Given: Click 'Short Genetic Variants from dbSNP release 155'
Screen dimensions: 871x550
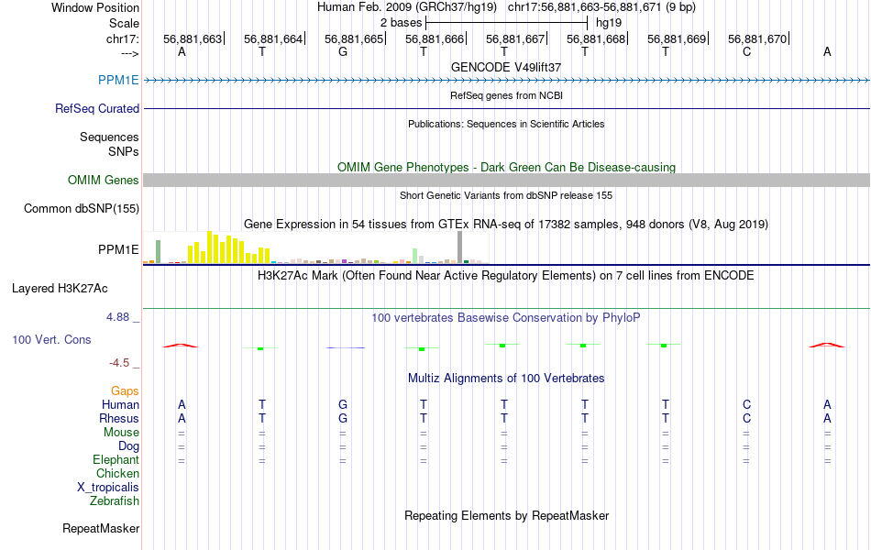Looking at the screenshot, I should coord(506,195).
